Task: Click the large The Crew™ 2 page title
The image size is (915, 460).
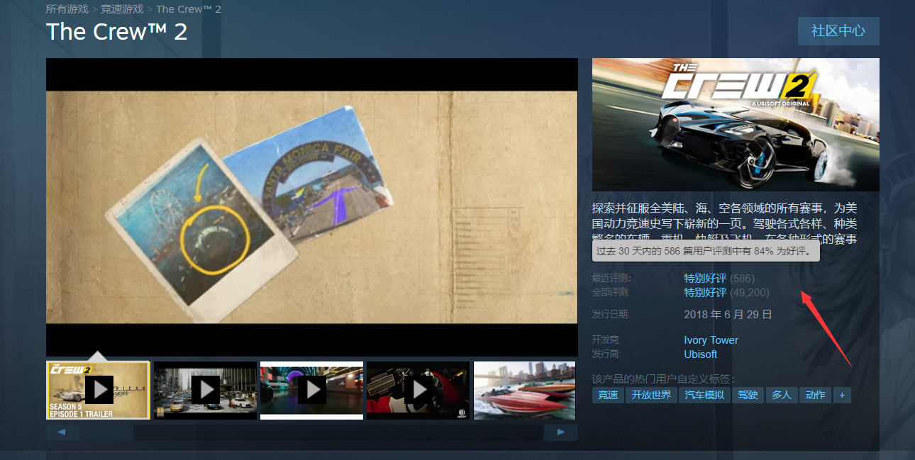Action: (x=117, y=32)
